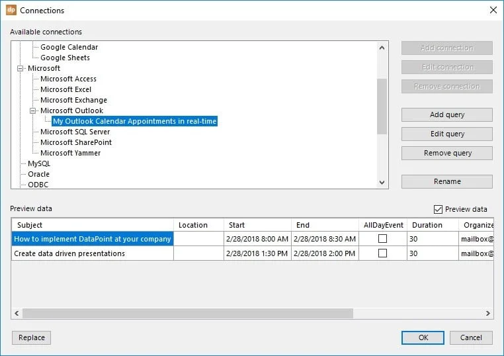The height and width of the screenshot is (356, 504).
Task: Click the Location column header
Action: tap(198, 225)
